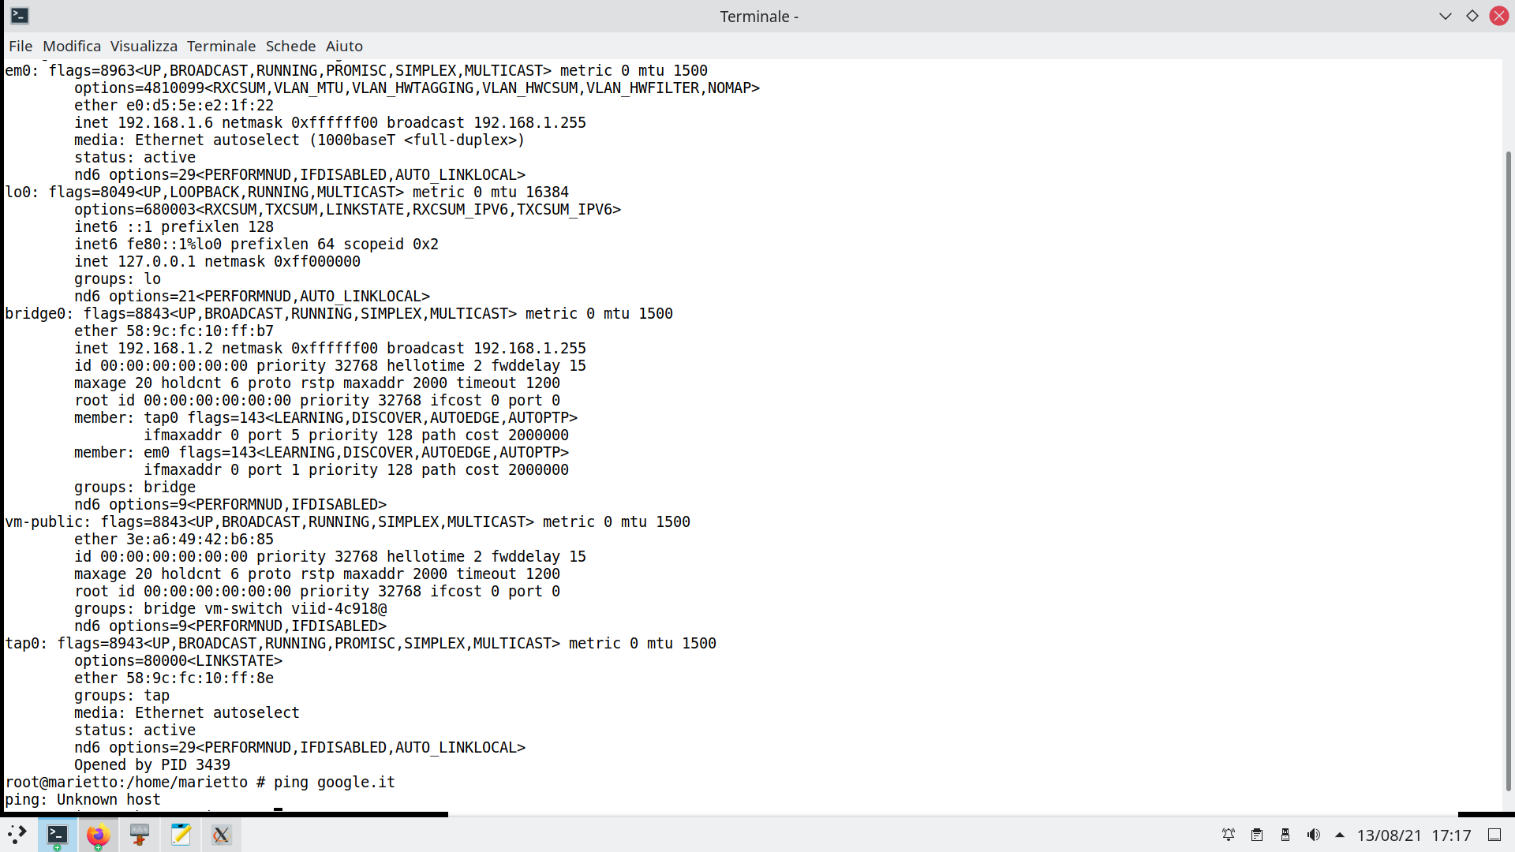Click the terminal icon in the title bar
The image size is (1515, 852).
pos(20,16)
